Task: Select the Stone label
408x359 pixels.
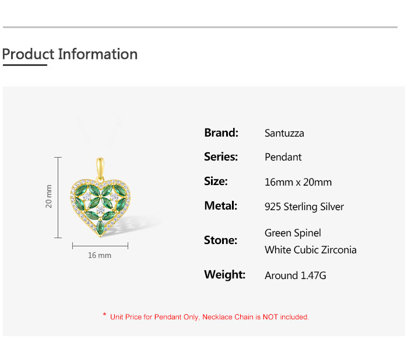Action: click(220, 240)
